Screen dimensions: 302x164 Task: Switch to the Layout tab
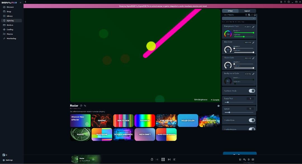(247, 11)
